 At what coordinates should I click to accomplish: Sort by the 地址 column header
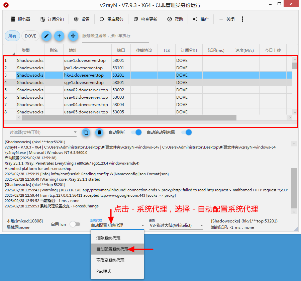coord(87,50)
